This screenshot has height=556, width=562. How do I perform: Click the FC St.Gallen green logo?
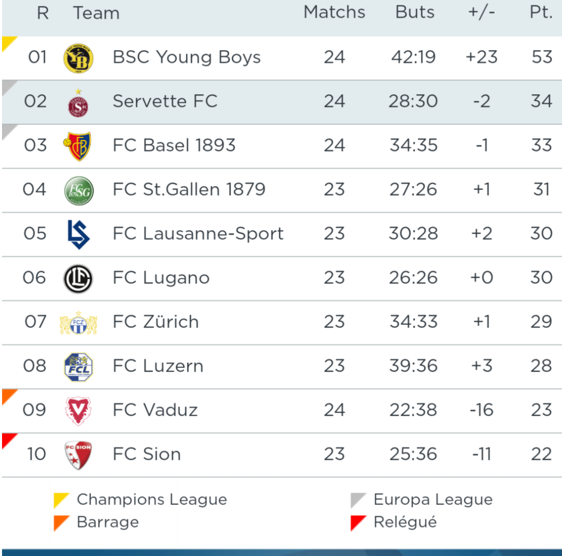79,191
